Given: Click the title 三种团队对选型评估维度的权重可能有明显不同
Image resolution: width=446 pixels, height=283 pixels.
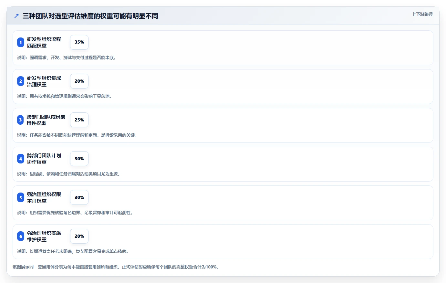Looking at the screenshot, I should [90, 16].
